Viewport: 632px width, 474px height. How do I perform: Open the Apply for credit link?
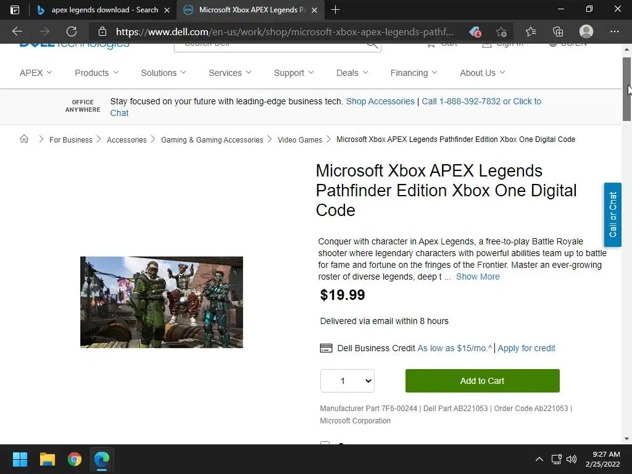tap(526, 348)
